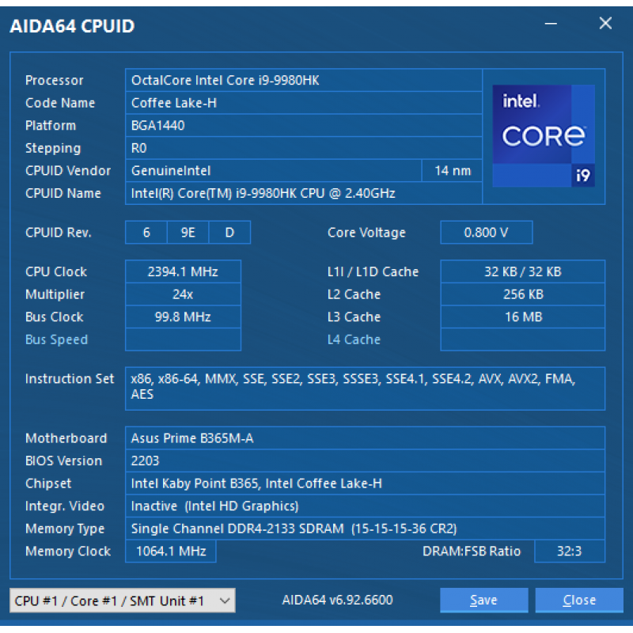Close the window with the X icon
Image resolution: width=633 pixels, height=633 pixels.
pyautogui.click(x=605, y=24)
